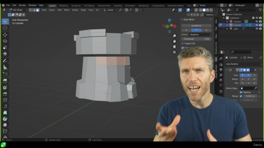Select the Extrude Region tool

tap(5, 81)
